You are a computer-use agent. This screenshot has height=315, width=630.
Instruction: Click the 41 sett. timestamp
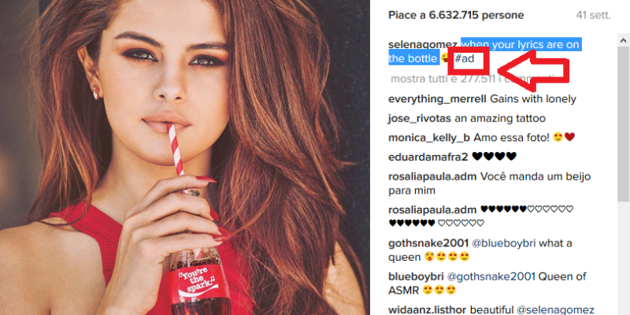(593, 16)
